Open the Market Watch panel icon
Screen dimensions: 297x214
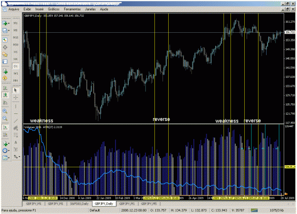5,40
